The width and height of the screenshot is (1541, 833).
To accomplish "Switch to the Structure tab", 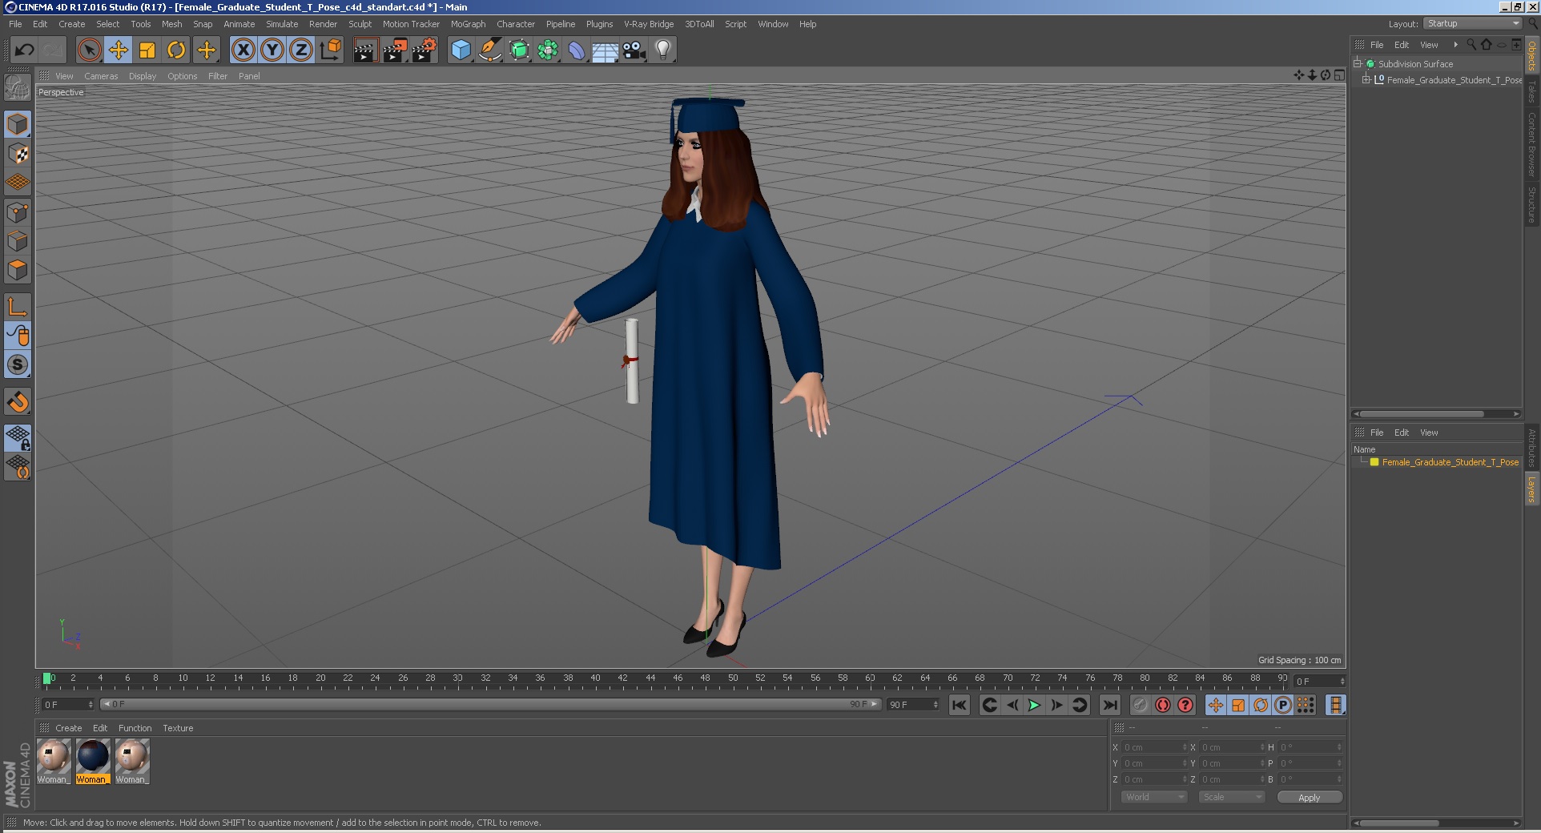I will coord(1532,205).
